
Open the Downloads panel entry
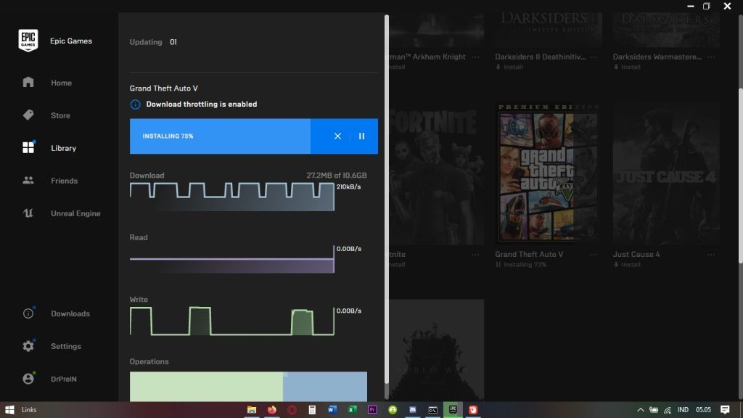(x=70, y=313)
